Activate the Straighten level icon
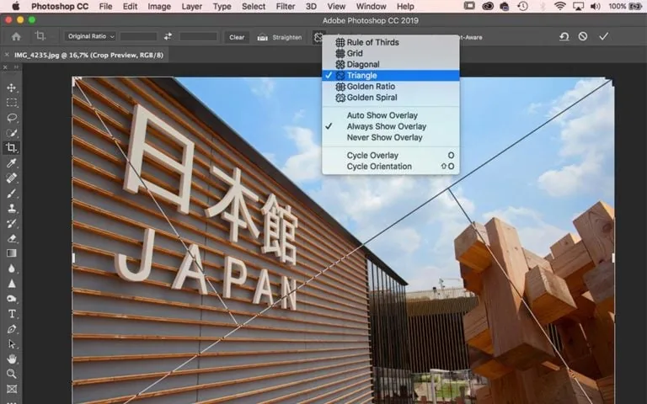This screenshot has width=647, height=404. click(263, 37)
